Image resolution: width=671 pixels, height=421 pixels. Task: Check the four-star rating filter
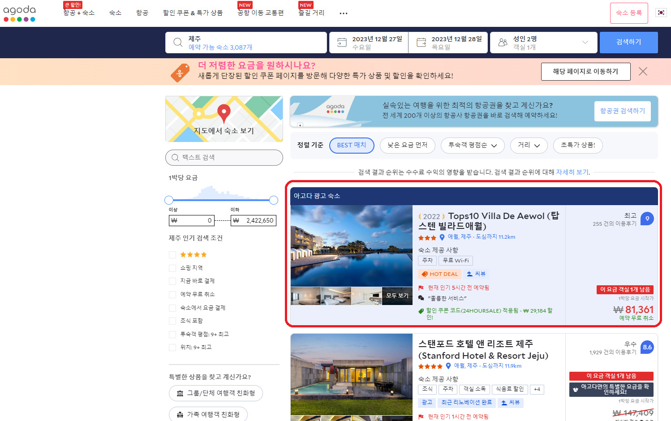(x=172, y=255)
